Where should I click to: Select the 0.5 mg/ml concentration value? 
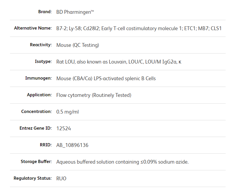click(67, 112)
